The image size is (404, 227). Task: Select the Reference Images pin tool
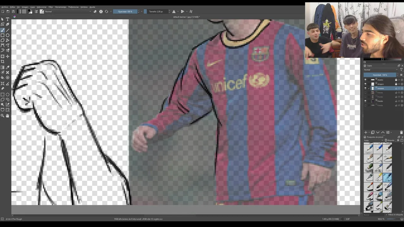pos(3,89)
